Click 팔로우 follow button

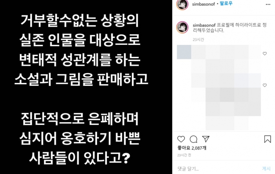tap(226, 3)
